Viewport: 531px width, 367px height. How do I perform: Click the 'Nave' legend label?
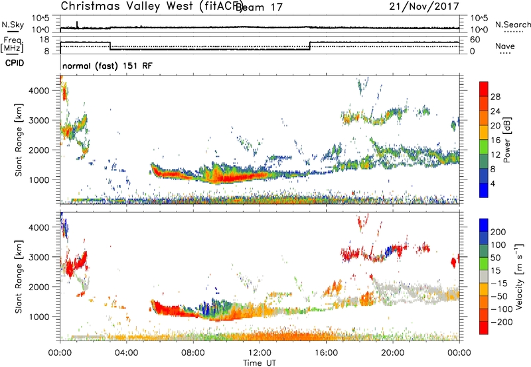pos(505,46)
